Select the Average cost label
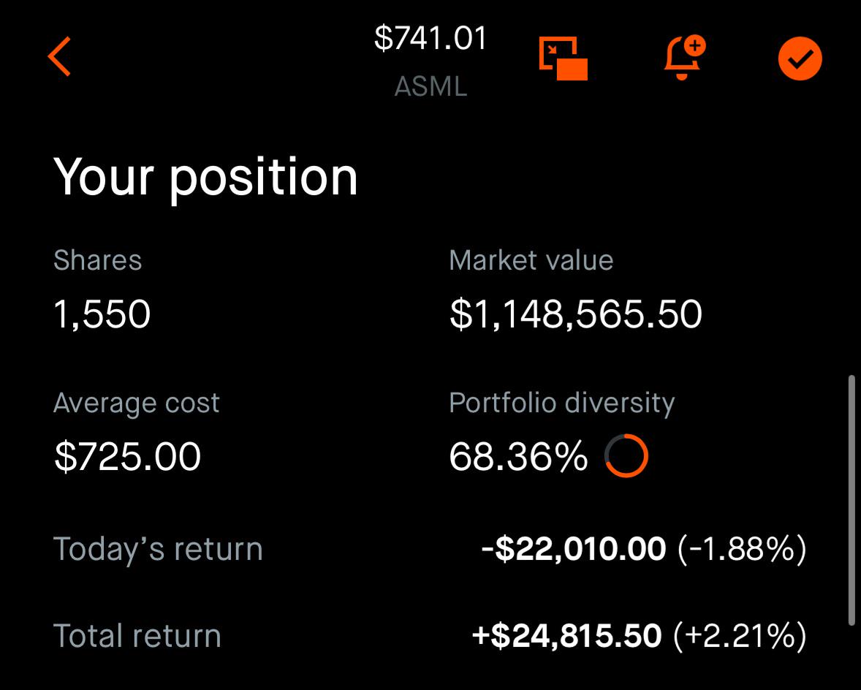The width and height of the screenshot is (861, 690). tap(137, 403)
